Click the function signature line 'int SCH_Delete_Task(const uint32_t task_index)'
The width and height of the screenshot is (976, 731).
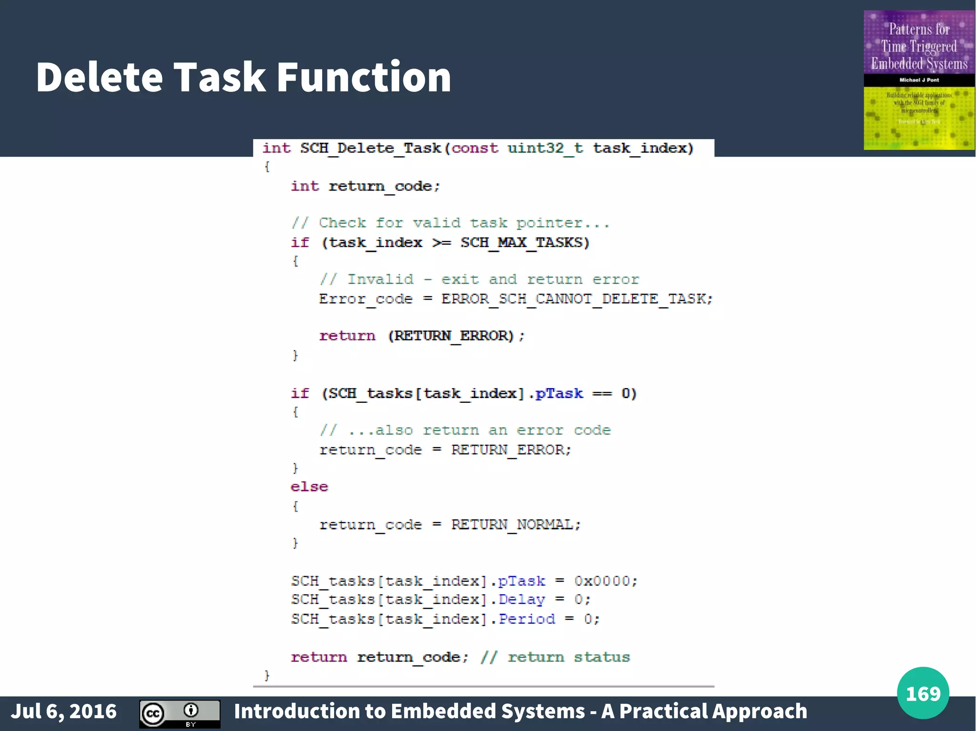[x=478, y=149]
